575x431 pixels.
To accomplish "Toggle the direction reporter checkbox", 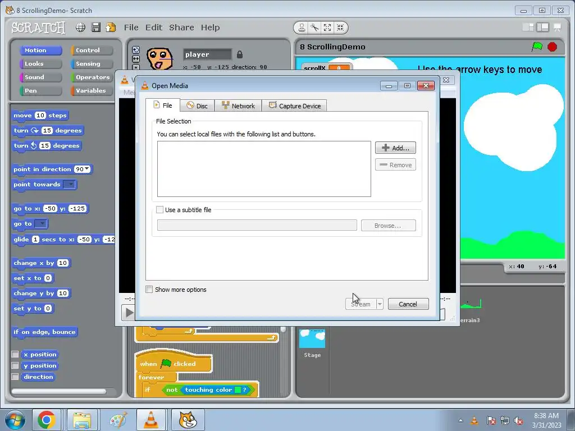I will click(x=15, y=377).
